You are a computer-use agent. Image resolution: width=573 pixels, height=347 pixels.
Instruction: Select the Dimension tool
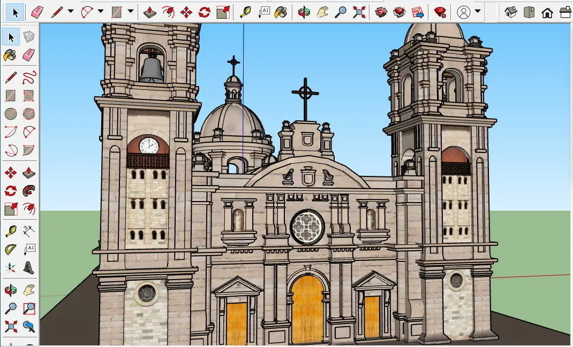point(29,231)
